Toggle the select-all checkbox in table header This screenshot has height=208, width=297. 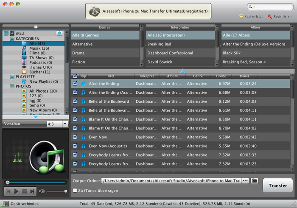75,76
